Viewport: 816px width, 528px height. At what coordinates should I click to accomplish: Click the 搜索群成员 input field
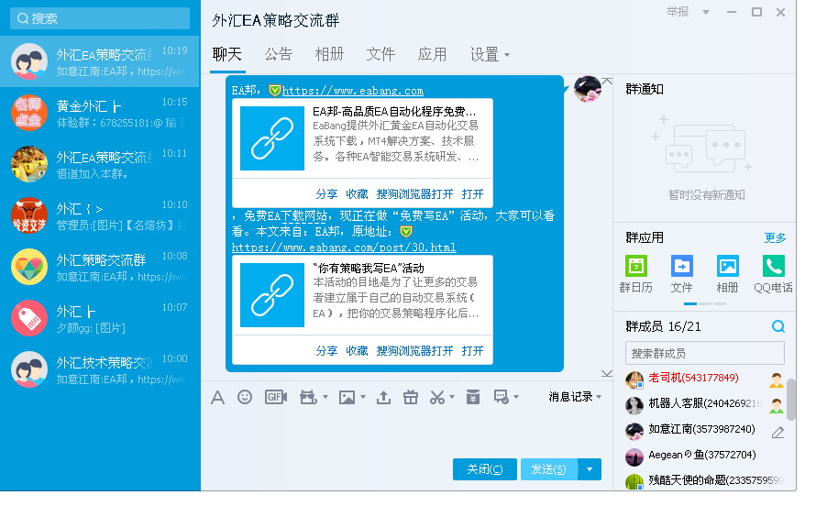coord(705,353)
